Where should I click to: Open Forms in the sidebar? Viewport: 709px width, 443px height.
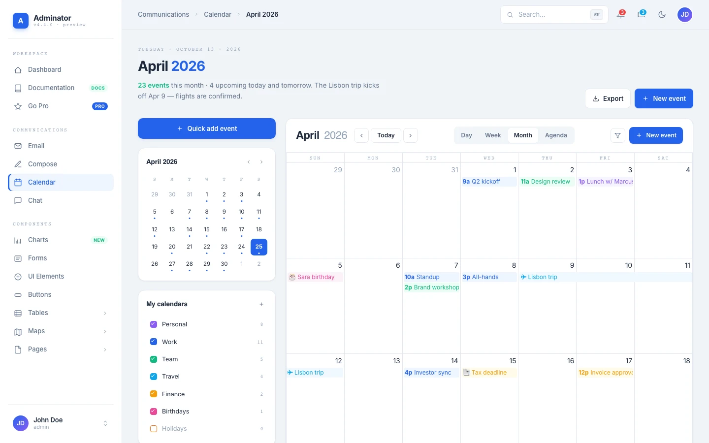pyautogui.click(x=61, y=258)
